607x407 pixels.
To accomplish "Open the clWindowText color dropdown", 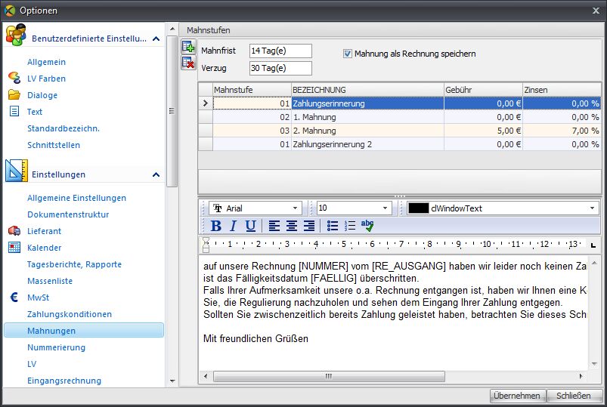I will [x=592, y=208].
